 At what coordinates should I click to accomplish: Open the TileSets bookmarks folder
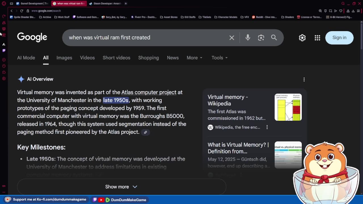click(205, 17)
